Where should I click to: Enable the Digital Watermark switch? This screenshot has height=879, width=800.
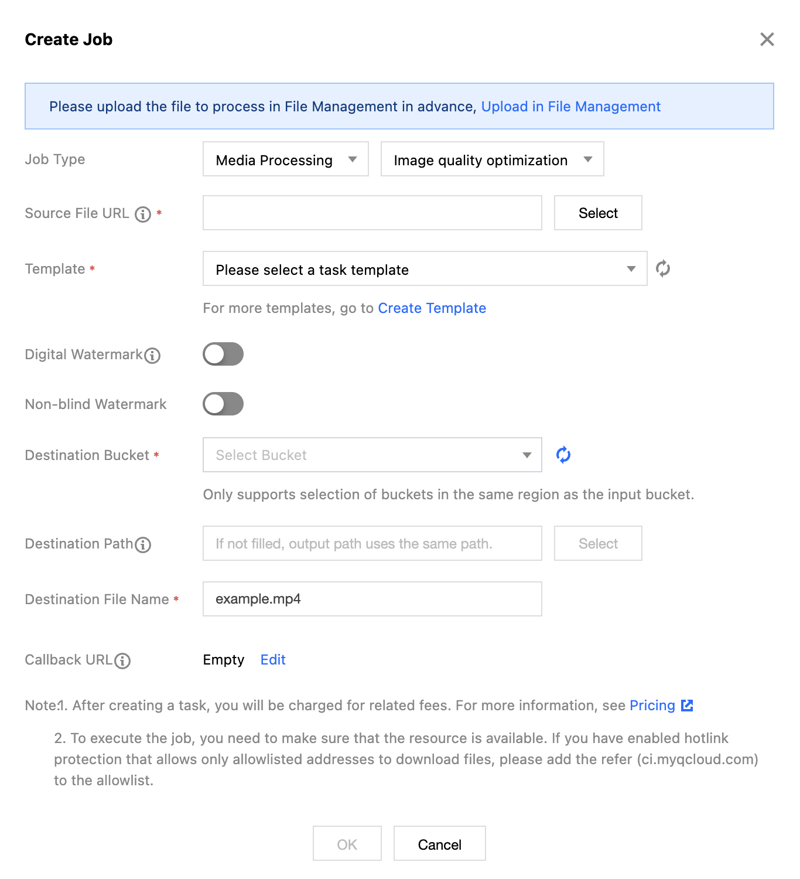coord(223,354)
